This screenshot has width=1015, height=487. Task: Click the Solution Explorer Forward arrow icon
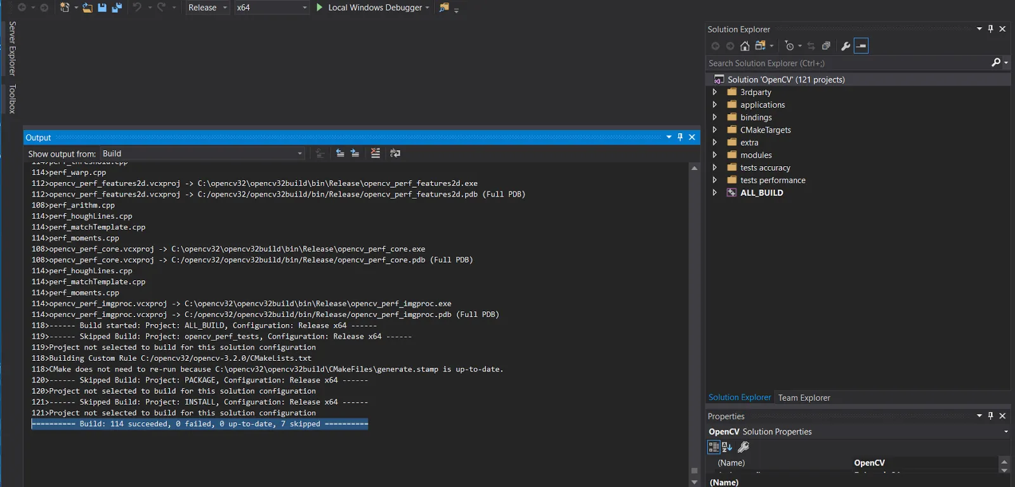point(730,46)
